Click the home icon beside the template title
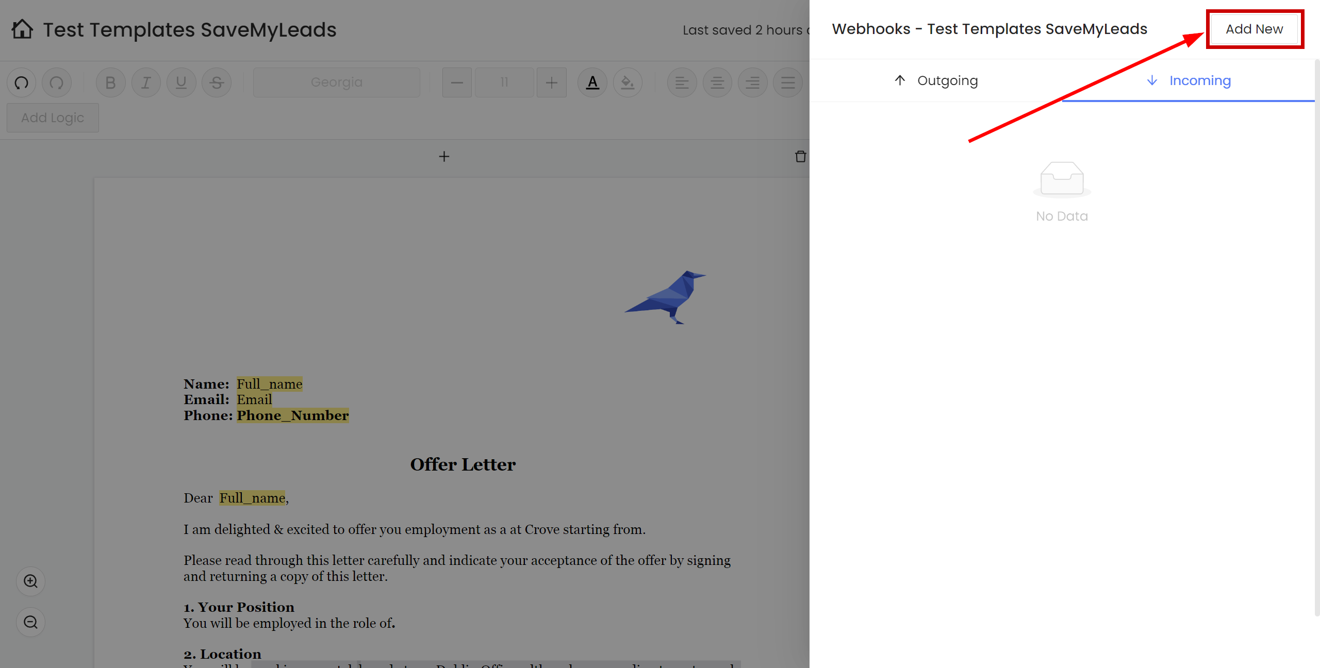This screenshot has width=1320, height=668. pyautogui.click(x=22, y=29)
